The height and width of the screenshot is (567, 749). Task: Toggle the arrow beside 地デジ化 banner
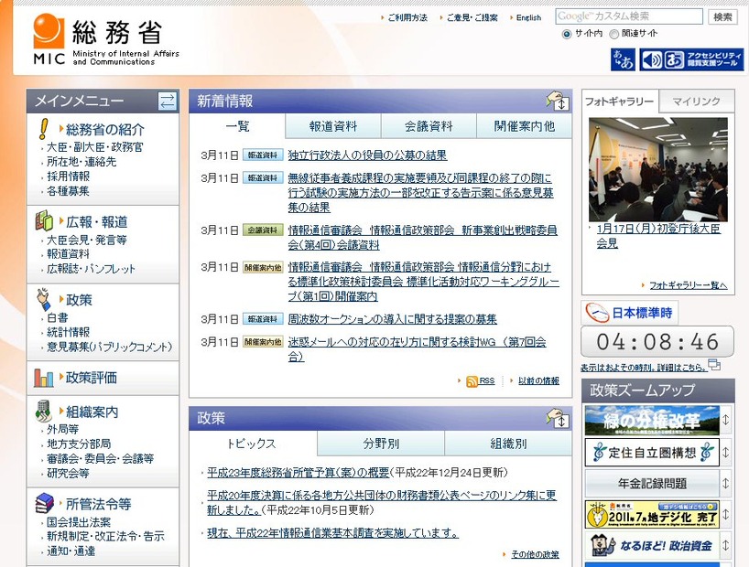point(725,514)
